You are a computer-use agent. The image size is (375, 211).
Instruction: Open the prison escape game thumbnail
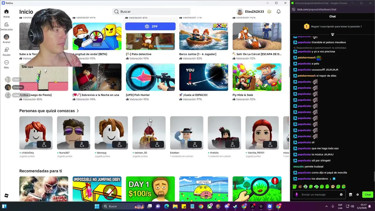coord(257,36)
